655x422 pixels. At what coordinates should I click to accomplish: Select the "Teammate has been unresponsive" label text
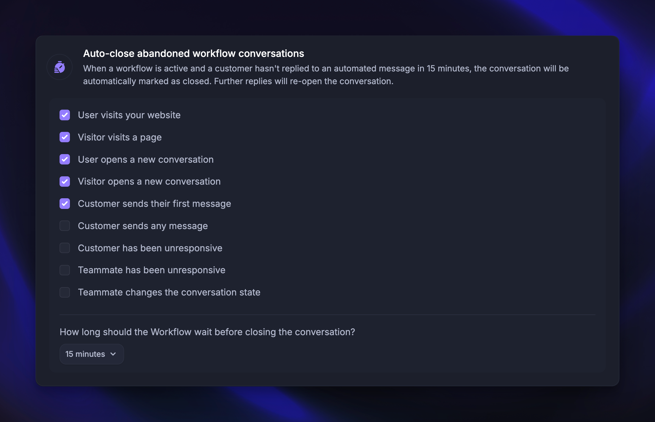151,270
